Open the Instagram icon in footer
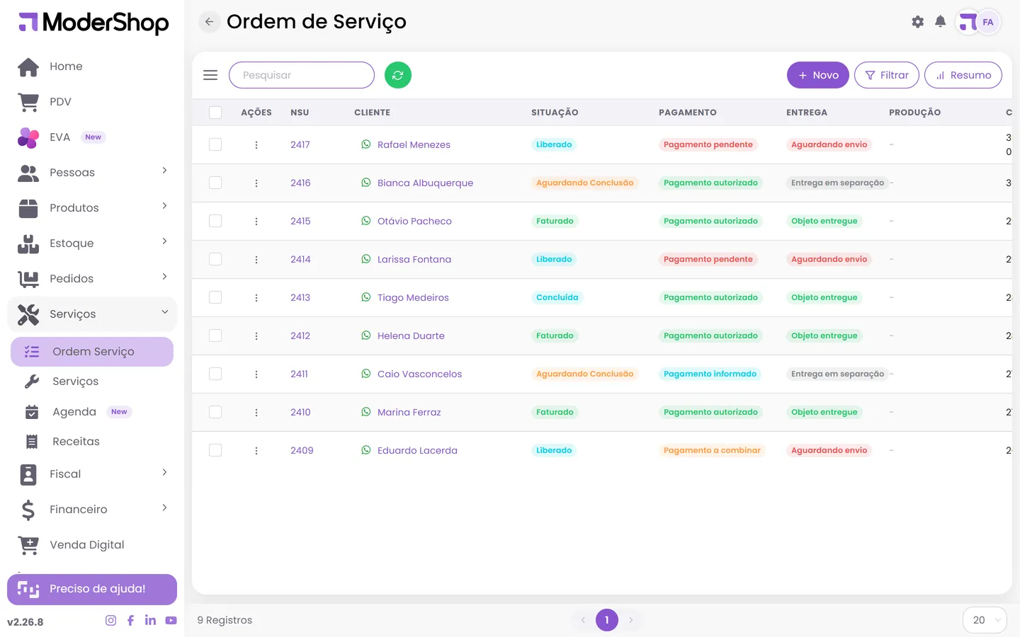1020x637 pixels. (110, 620)
